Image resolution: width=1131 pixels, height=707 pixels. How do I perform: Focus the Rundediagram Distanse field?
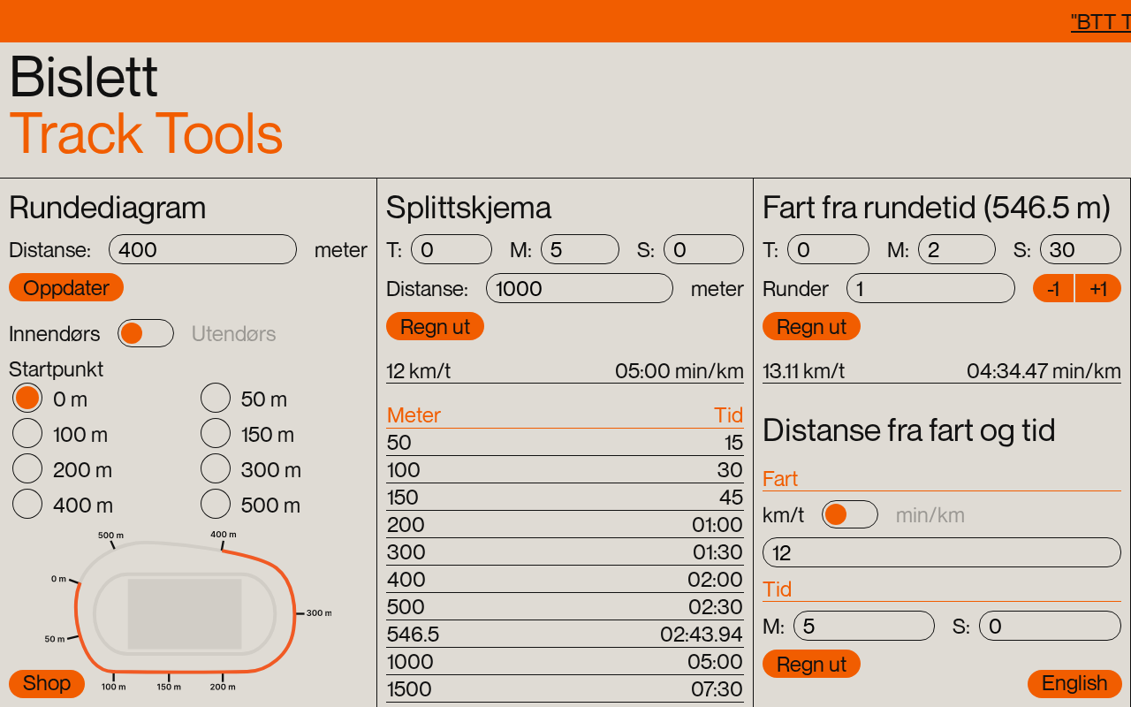202,249
